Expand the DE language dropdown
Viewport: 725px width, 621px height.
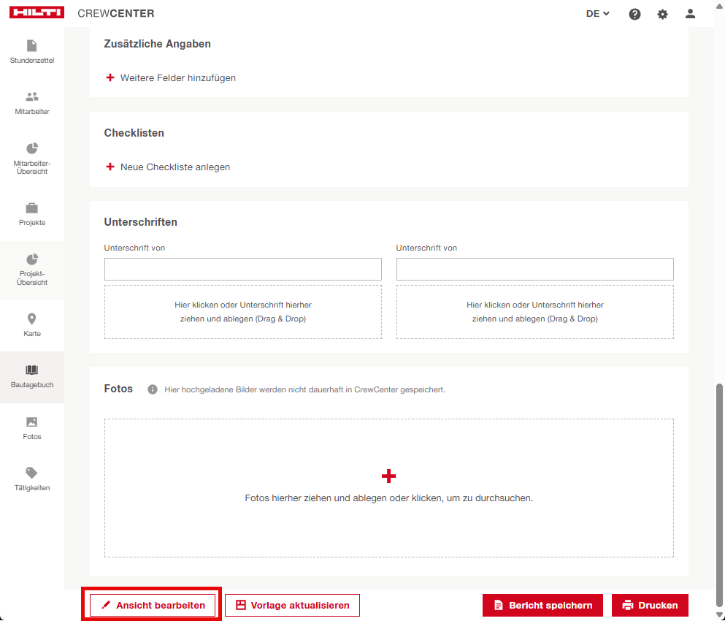pos(597,14)
